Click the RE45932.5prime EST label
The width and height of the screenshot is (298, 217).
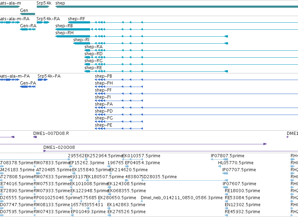242,212
